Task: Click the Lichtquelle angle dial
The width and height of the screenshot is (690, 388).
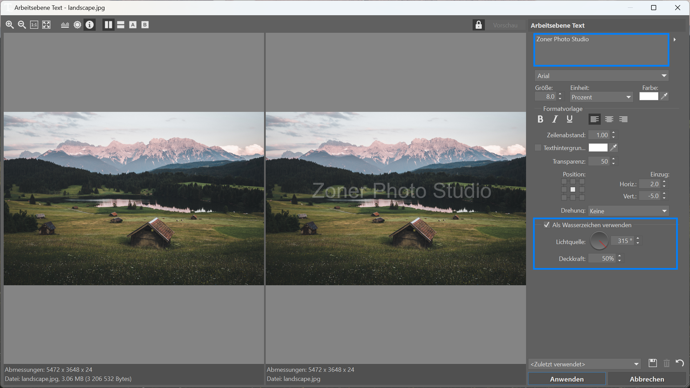Action: coord(599,241)
